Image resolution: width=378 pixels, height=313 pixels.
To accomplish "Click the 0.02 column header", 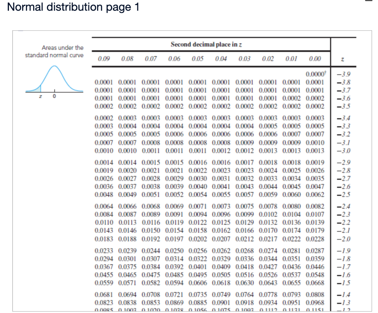I will point(268,59).
